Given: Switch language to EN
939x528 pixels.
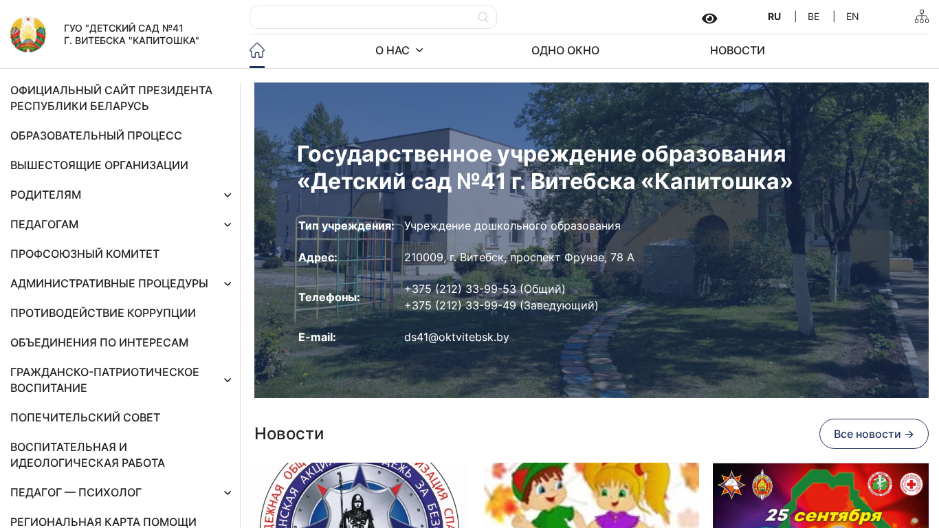Looking at the screenshot, I should coord(852,16).
